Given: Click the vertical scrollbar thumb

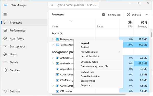Looking at the screenshot, I should [151, 35].
